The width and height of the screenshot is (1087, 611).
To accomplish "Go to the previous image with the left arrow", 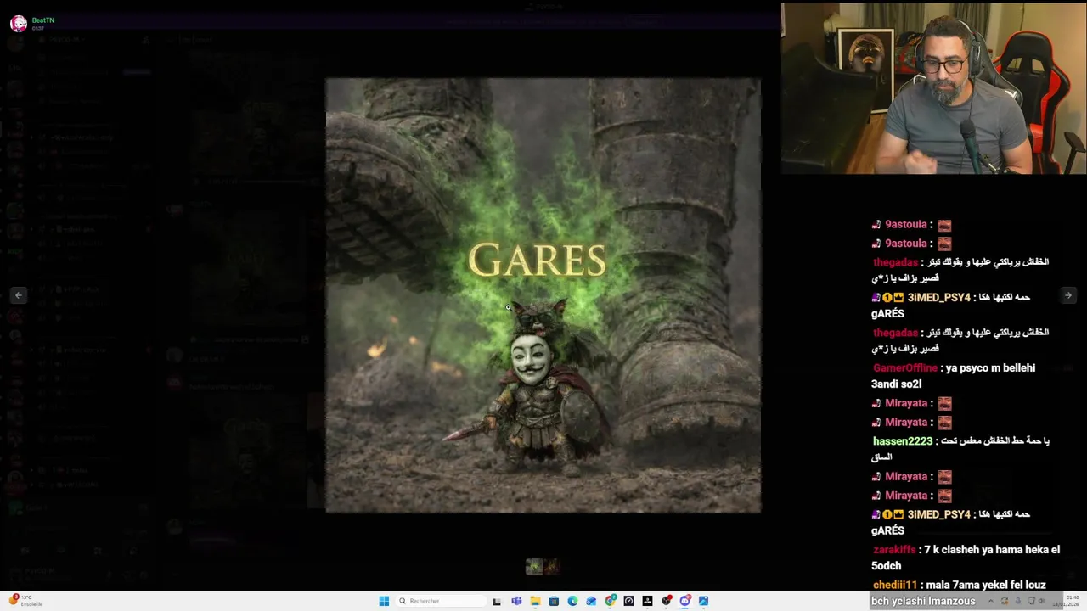I will pyautogui.click(x=19, y=295).
